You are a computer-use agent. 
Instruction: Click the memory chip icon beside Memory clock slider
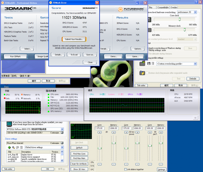coord(149,30)
